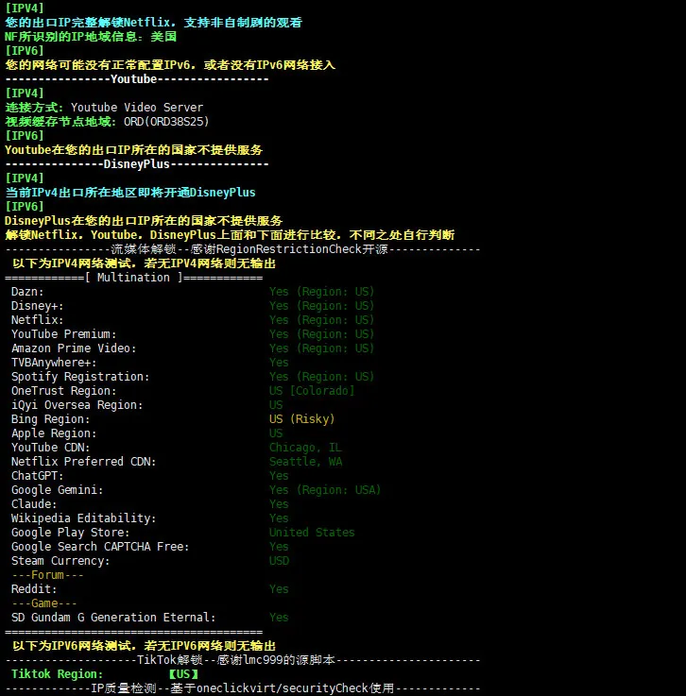Select the 'Netflix:' result row label
The image size is (686, 696).
37,320
